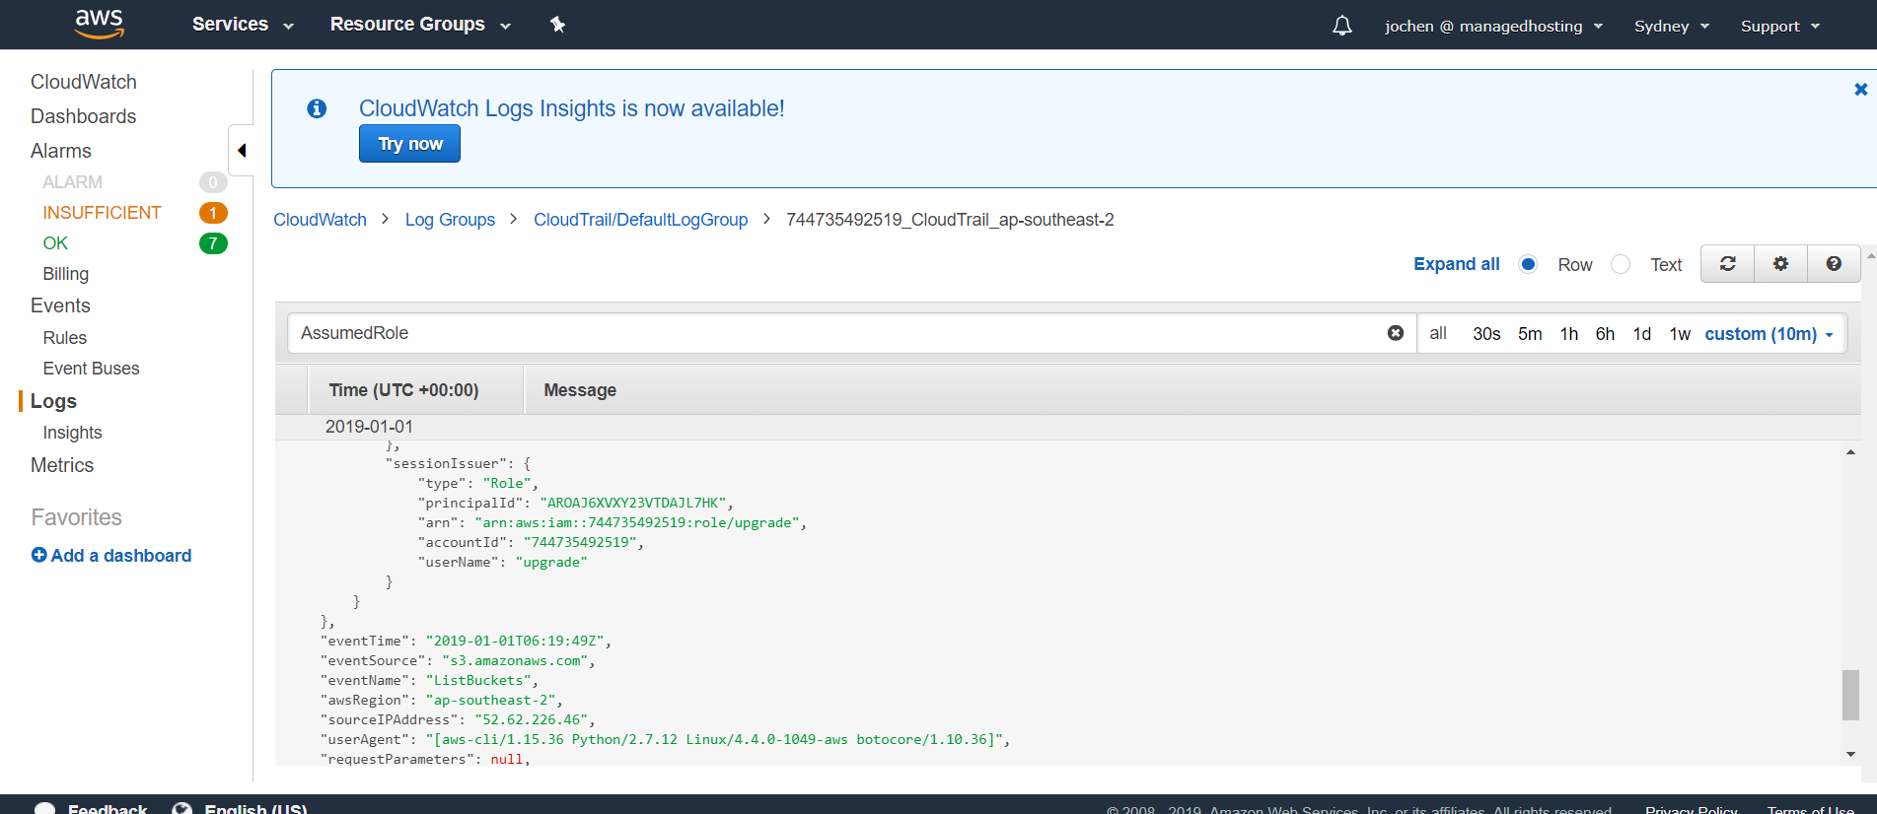The image size is (1877, 814).
Task: Click the Feedback speech bubble icon
Action: tap(45, 809)
